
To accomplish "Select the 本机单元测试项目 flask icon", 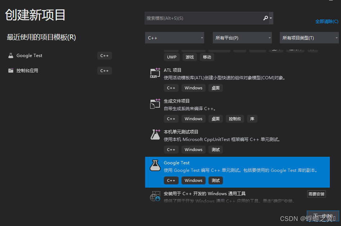I will point(155,134).
